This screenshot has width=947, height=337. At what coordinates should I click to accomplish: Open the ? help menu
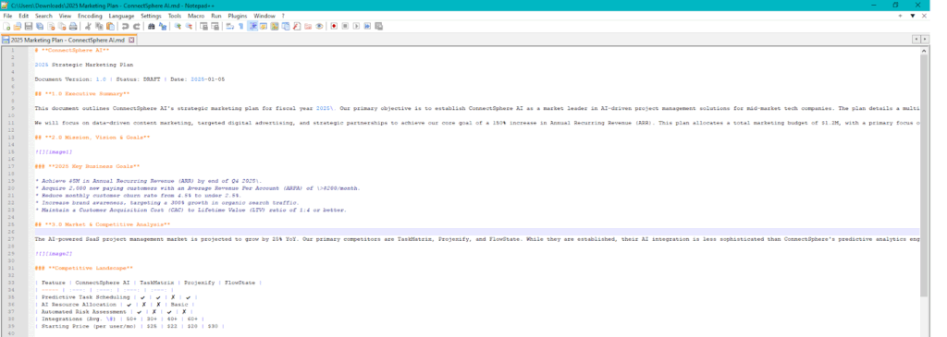click(x=283, y=16)
